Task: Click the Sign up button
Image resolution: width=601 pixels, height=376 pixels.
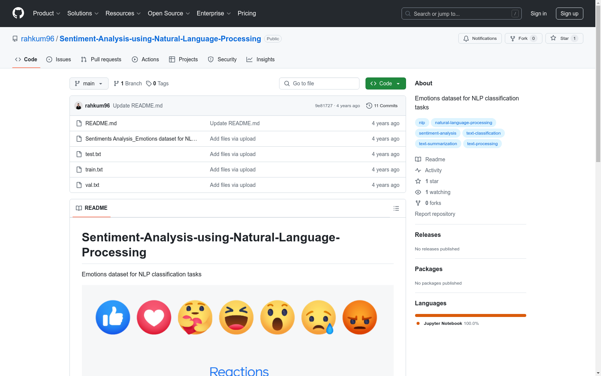Action: coord(569,14)
